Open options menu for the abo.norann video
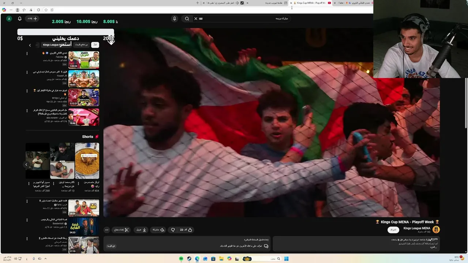The width and height of the screenshot is (468, 263). [27, 110]
